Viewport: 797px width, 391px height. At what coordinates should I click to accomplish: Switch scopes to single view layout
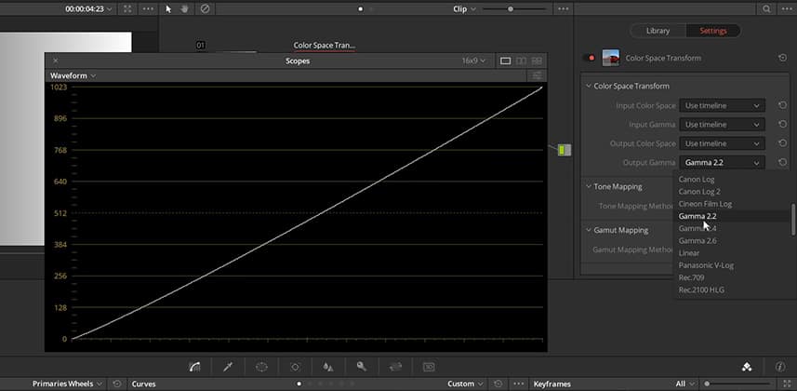pos(505,61)
